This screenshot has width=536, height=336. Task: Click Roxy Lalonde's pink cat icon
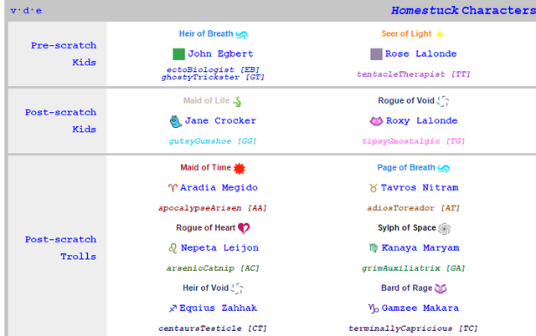click(376, 120)
